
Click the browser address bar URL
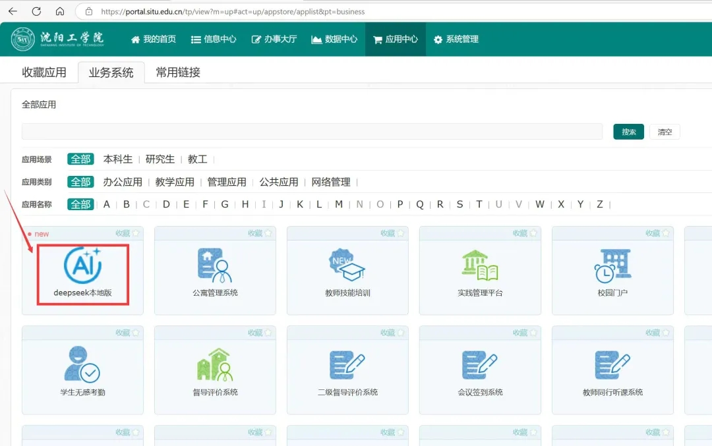click(x=233, y=11)
